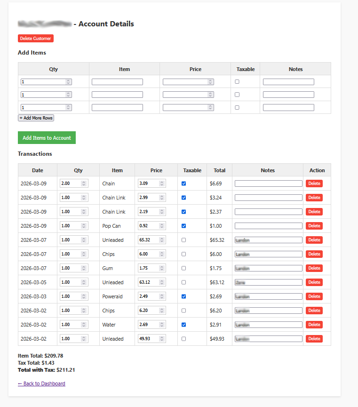The width and height of the screenshot is (358, 407).
Task: Enable Taxable checkbox in first Add Items row
Action: click(x=237, y=82)
